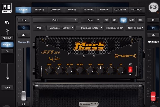Open the Patch dropdown

point(55,20)
